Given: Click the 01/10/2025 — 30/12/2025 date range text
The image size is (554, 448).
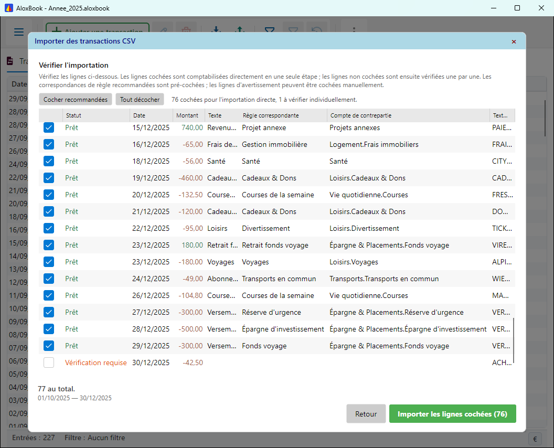Looking at the screenshot, I should (x=74, y=398).
